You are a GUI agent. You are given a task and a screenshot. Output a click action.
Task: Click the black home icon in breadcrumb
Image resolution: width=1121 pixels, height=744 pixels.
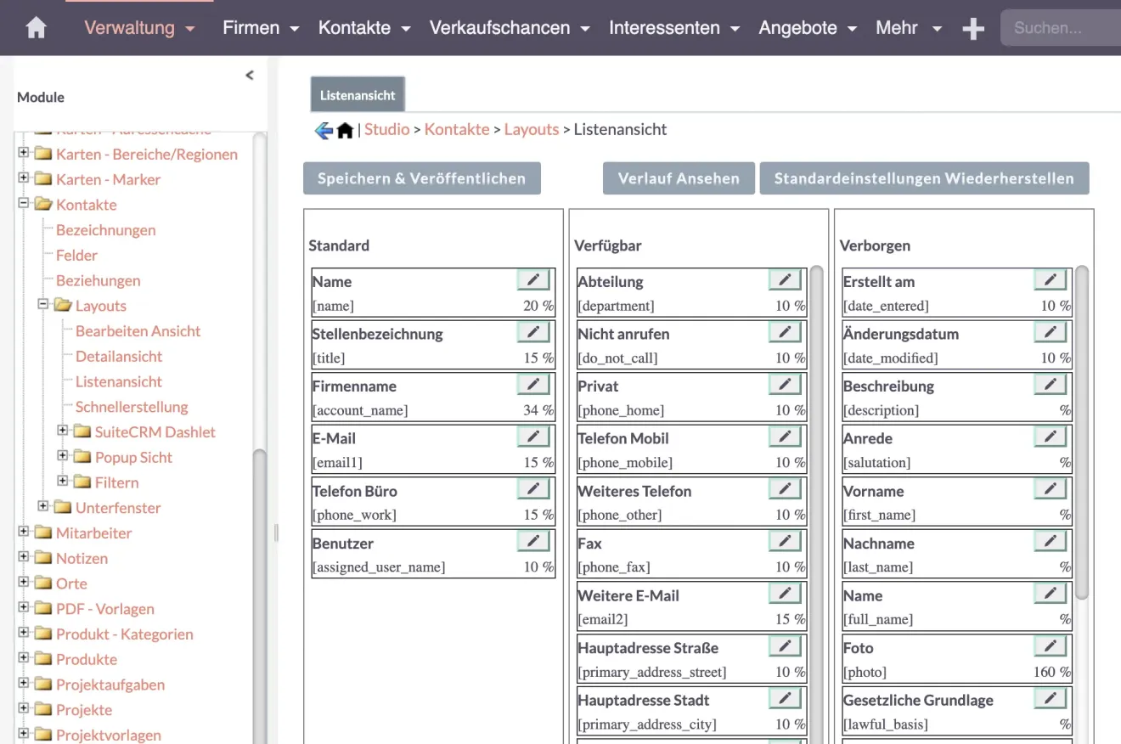(x=345, y=131)
